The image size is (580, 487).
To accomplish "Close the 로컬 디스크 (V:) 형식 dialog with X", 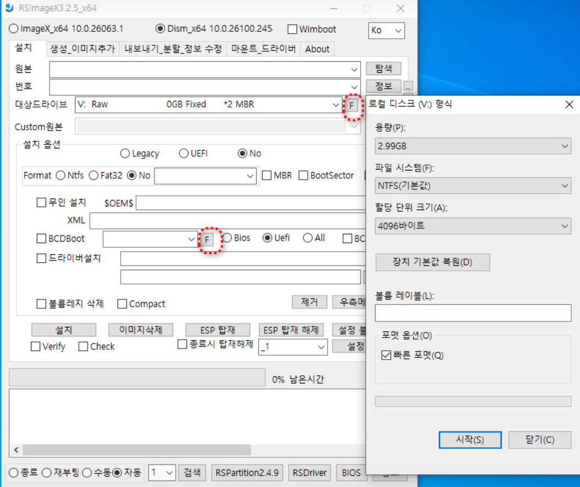I will coord(569,104).
